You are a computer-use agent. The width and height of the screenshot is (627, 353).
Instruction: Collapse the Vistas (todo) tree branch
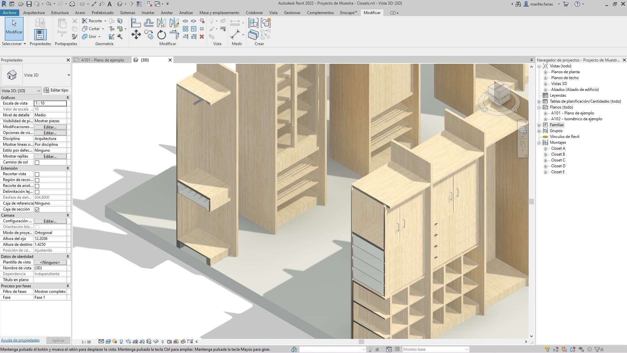click(x=539, y=66)
